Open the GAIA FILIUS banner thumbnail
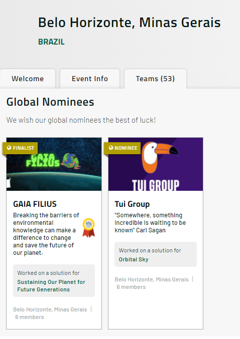Viewport: 240px width, 339px height. pyautogui.click(x=54, y=164)
